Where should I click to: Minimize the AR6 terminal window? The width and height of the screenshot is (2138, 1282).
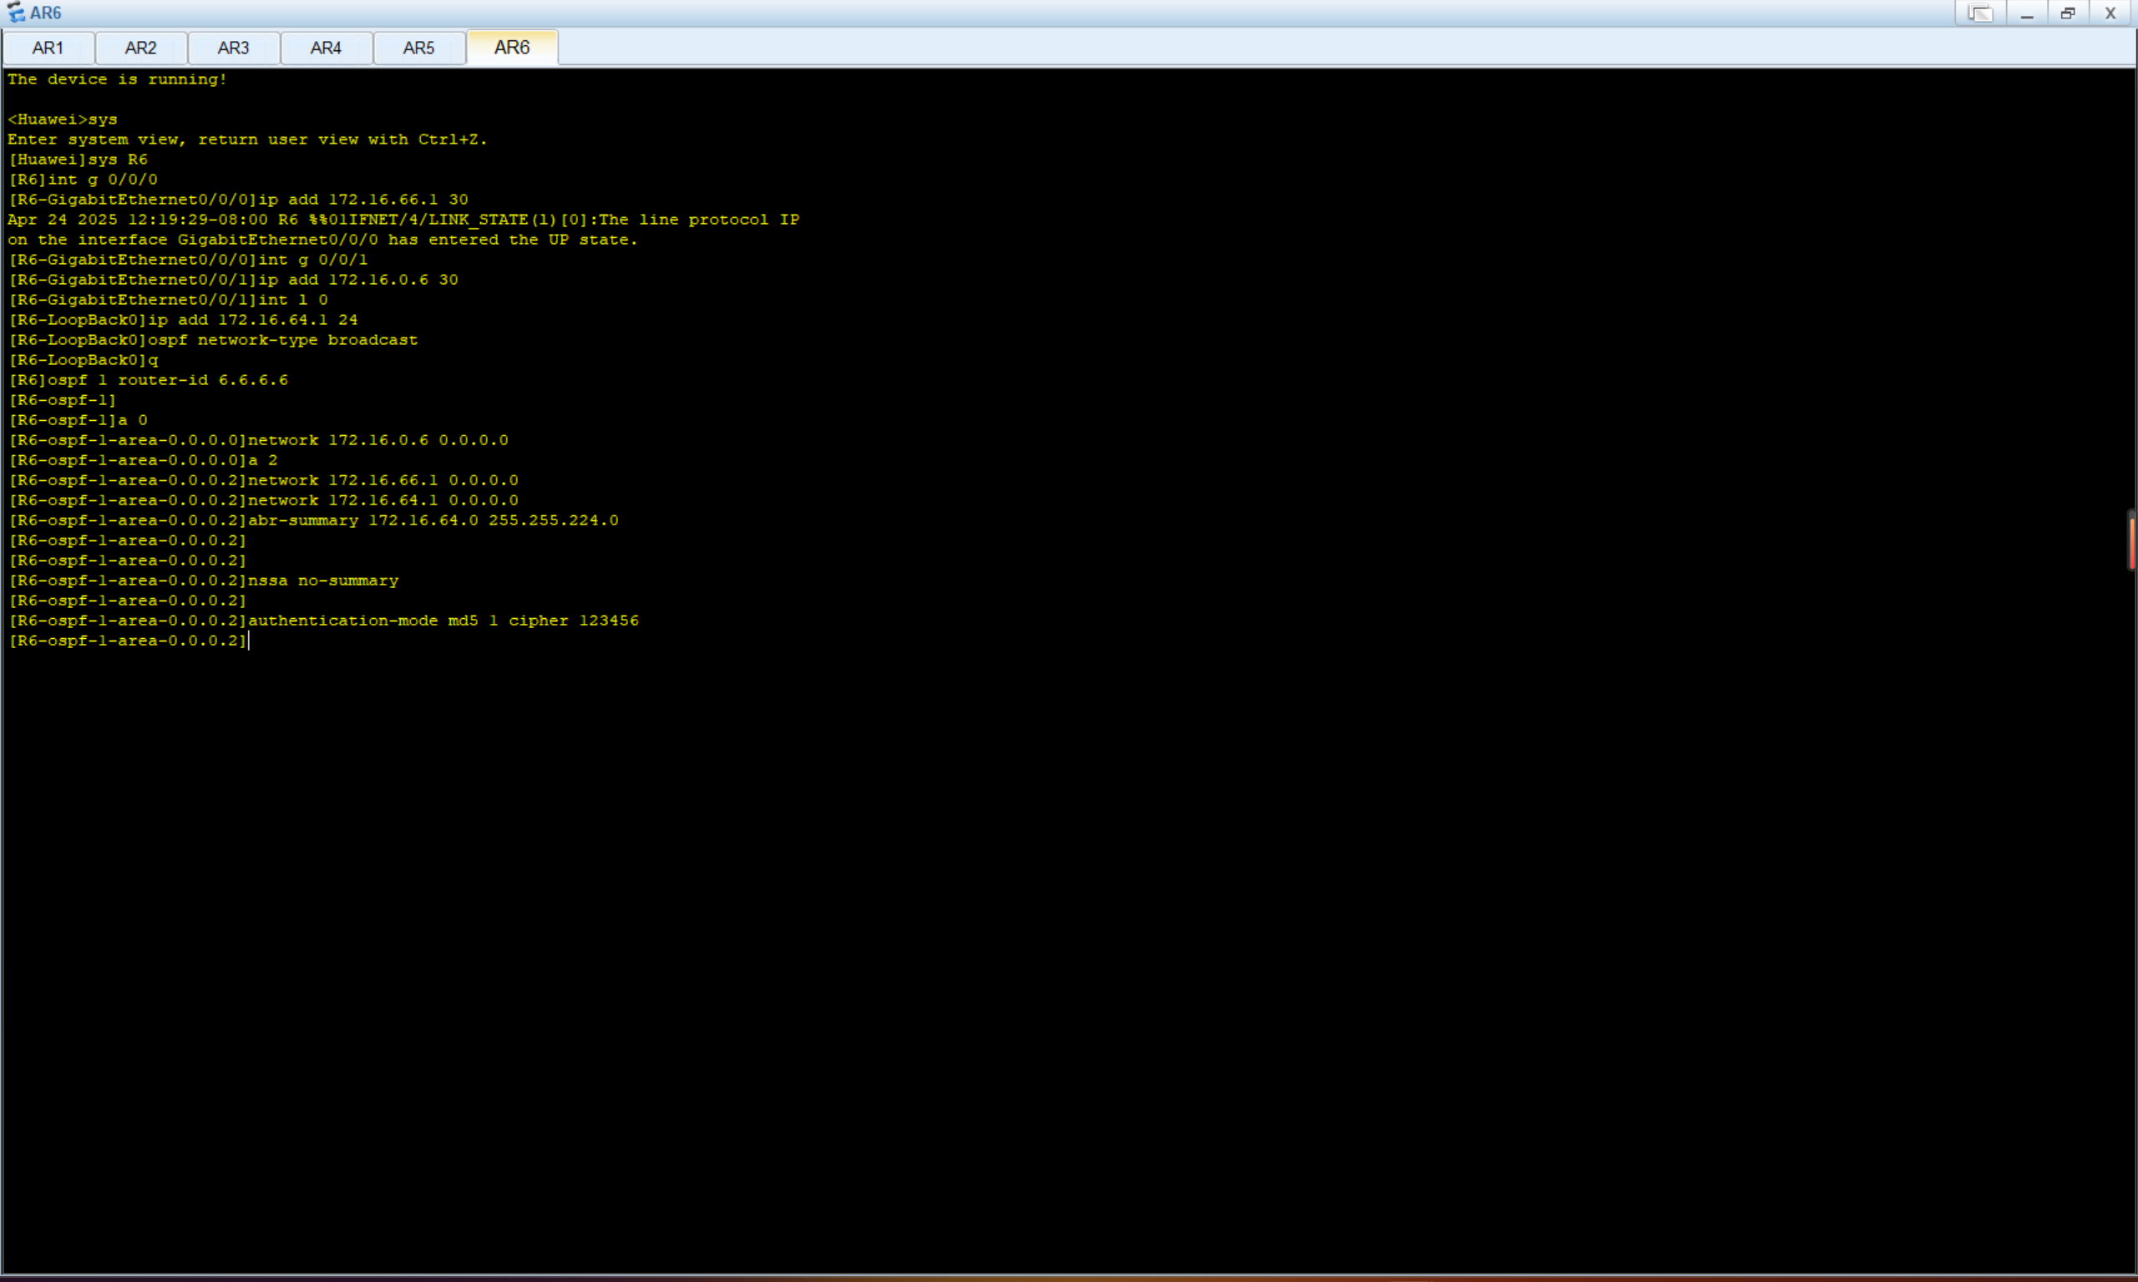pos(2026,13)
